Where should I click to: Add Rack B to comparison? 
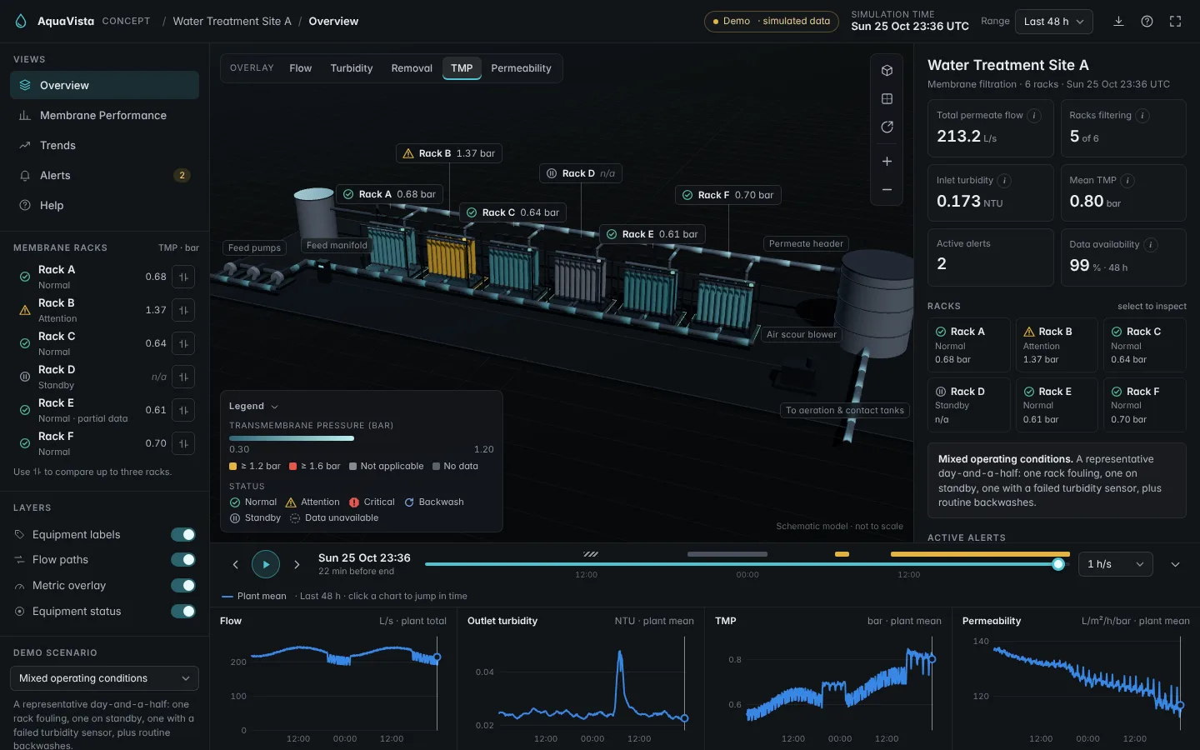183,310
